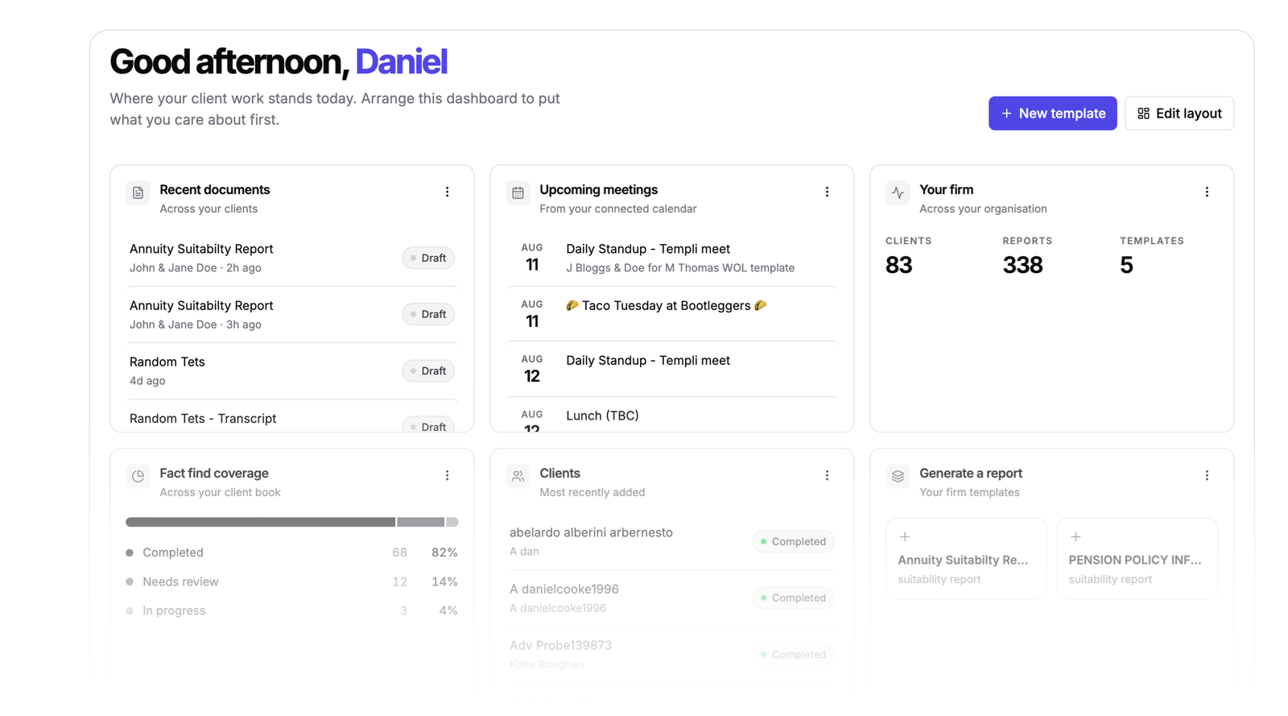
Task: Click the Upcoming meetings calendar icon
Action: click(x=518, y=193)
